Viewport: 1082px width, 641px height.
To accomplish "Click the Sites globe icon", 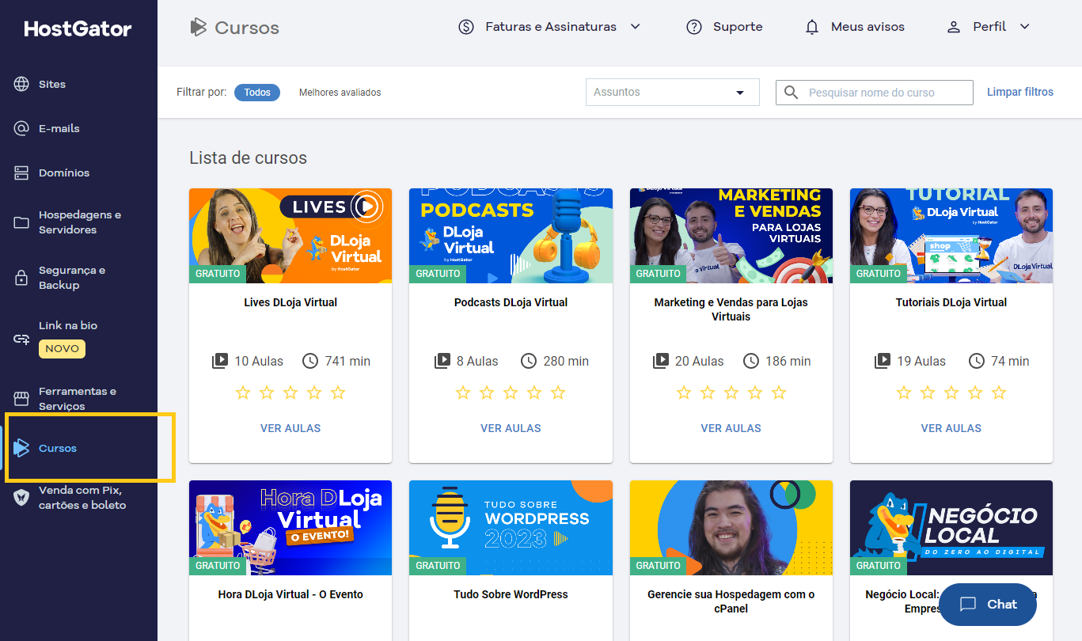I will (x=21, y=84).
